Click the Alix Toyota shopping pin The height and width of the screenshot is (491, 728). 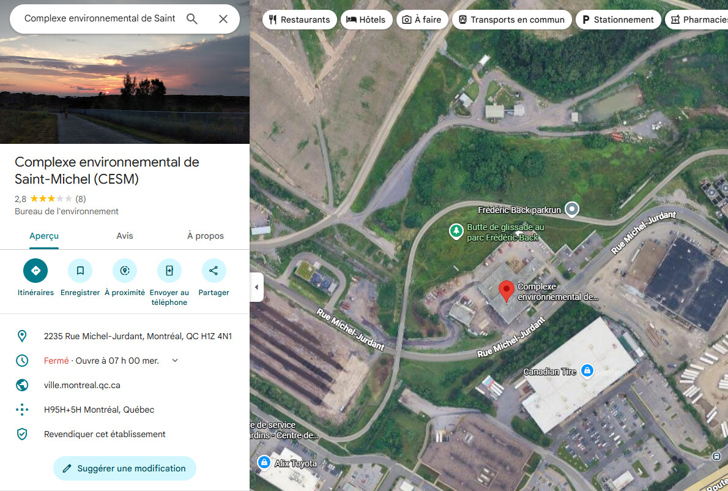click(x=264, y=463)
